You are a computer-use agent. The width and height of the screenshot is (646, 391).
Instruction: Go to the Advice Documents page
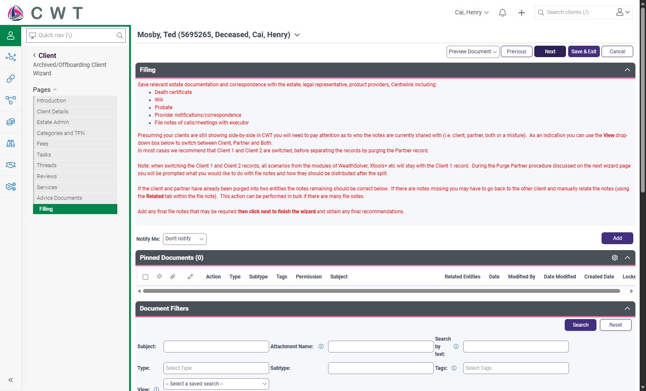(x=75, y=198)
